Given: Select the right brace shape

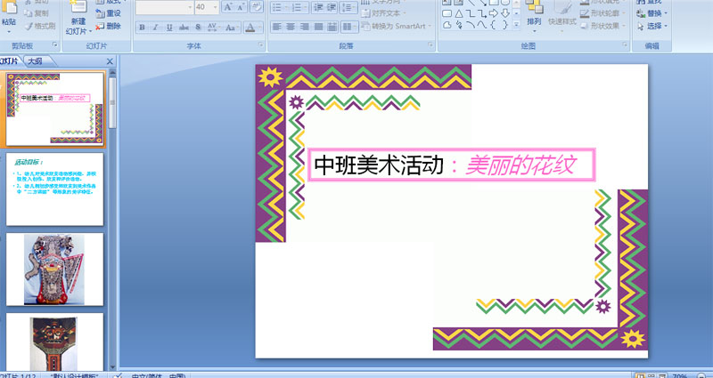Looking at the screenshot, I should pos(505,26).
